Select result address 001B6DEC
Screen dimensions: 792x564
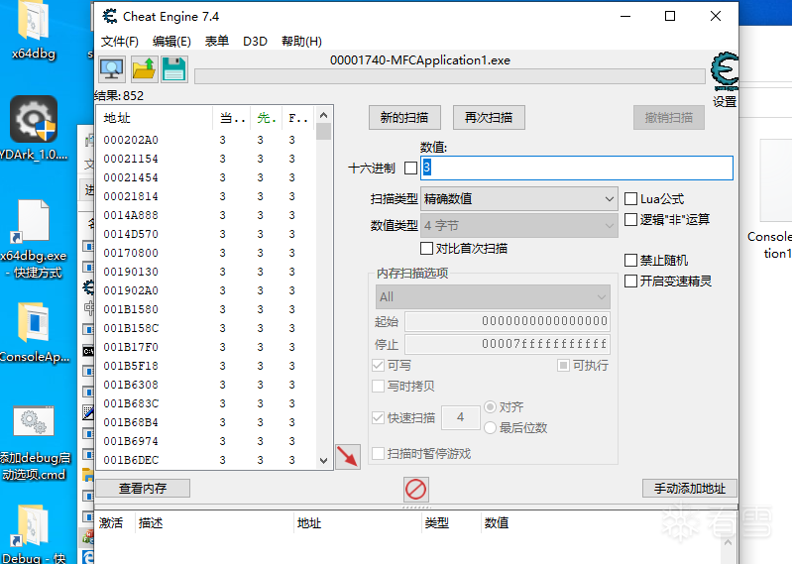131,460
